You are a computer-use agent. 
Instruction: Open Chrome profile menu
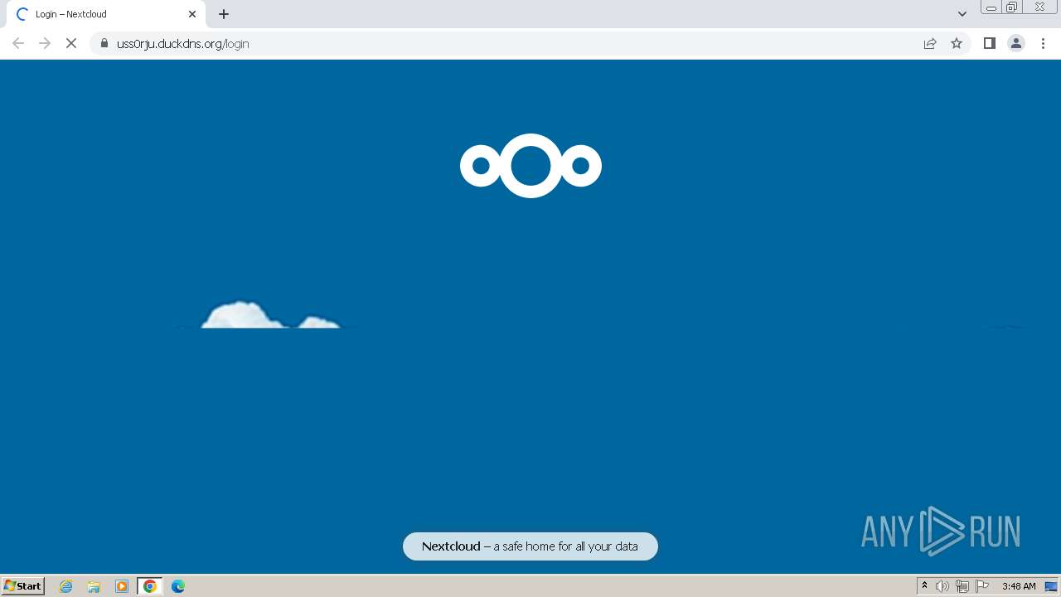1016,43
